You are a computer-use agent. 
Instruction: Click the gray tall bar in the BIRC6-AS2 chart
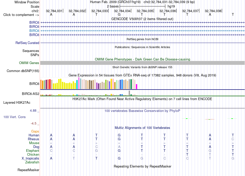129,93
